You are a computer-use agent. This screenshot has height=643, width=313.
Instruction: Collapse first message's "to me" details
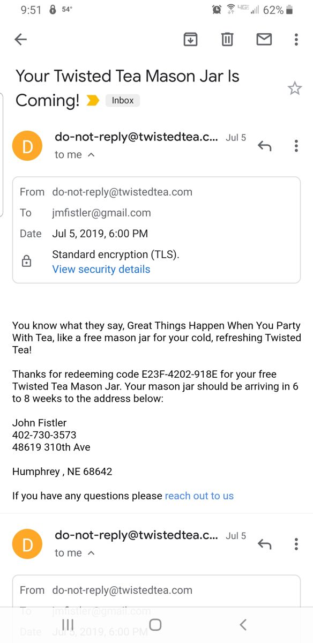tap(74, 155)
